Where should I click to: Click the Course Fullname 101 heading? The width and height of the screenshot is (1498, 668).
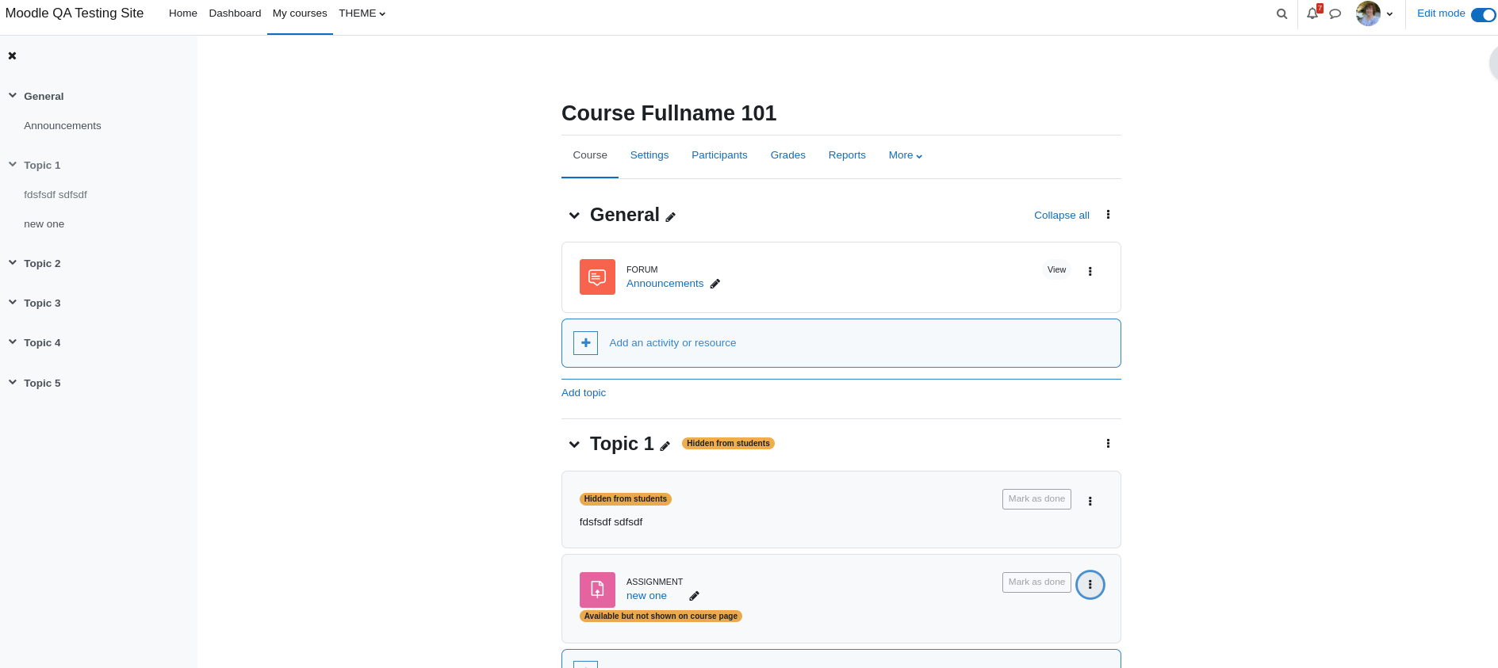pyautogui.click(x=669, y=113)
